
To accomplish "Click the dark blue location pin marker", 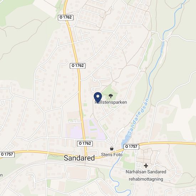I will click(x=98, y=97).
